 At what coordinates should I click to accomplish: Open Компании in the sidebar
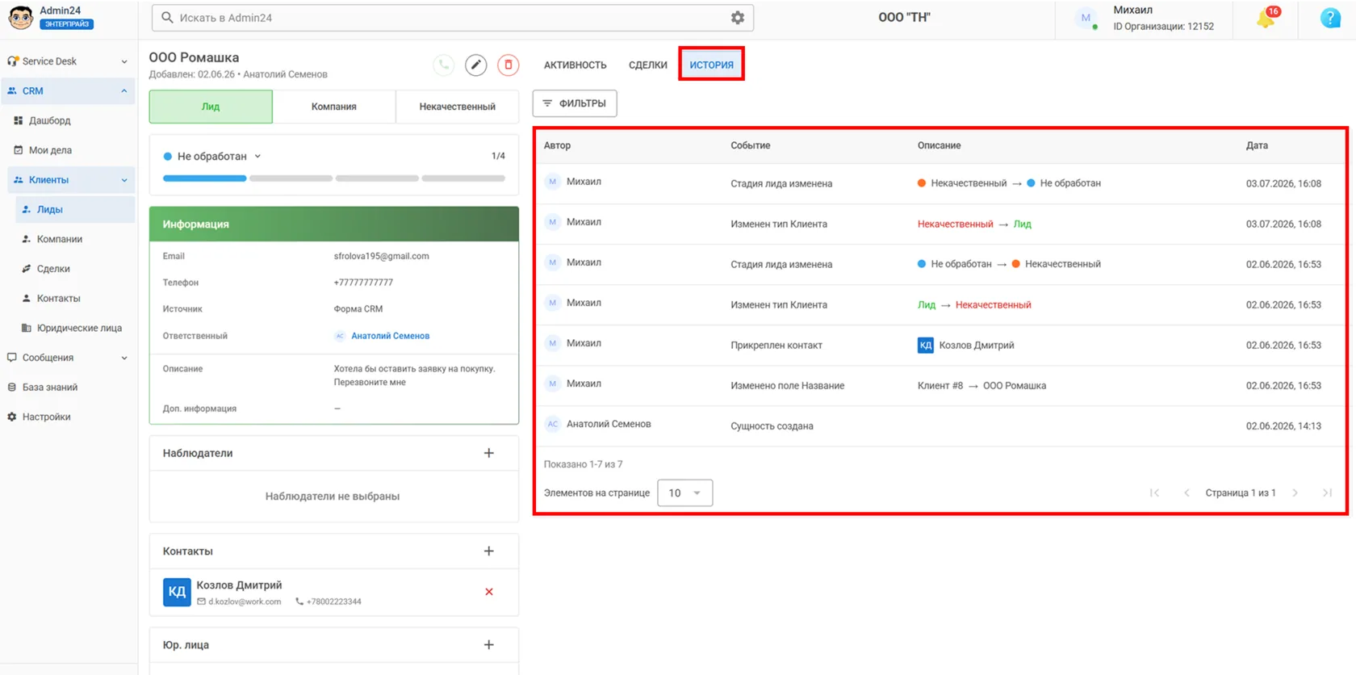(x=60, y=239)
